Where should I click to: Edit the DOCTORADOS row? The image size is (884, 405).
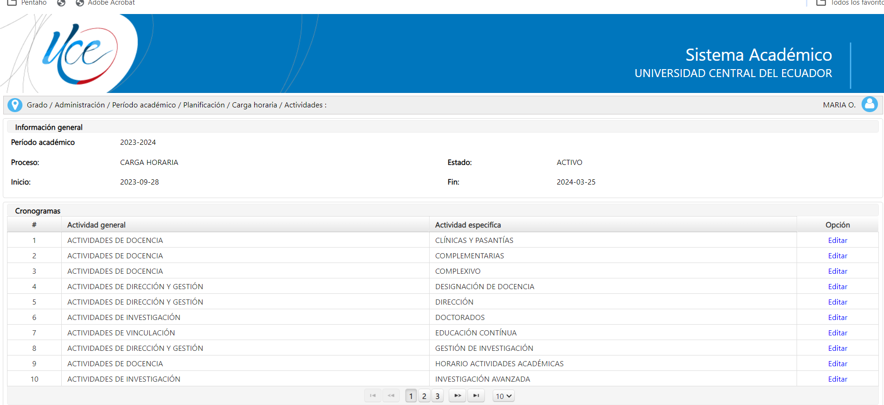(837, 317)
